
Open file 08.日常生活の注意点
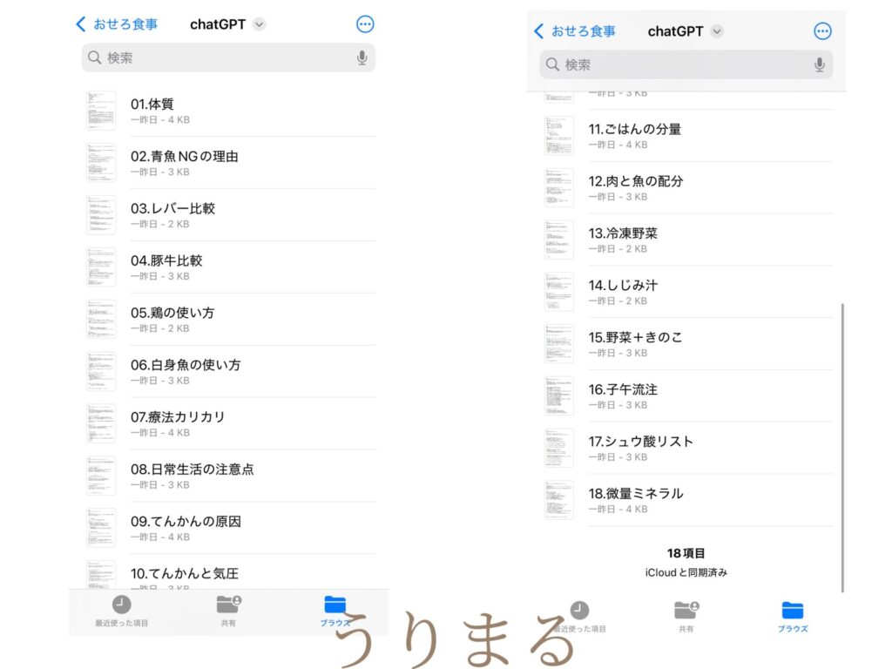(230, 476)
